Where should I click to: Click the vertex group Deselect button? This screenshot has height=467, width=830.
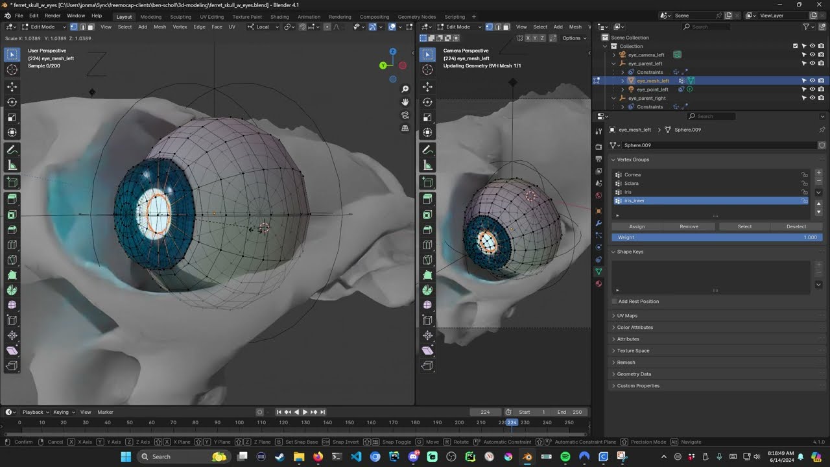(x=796, y=227)
